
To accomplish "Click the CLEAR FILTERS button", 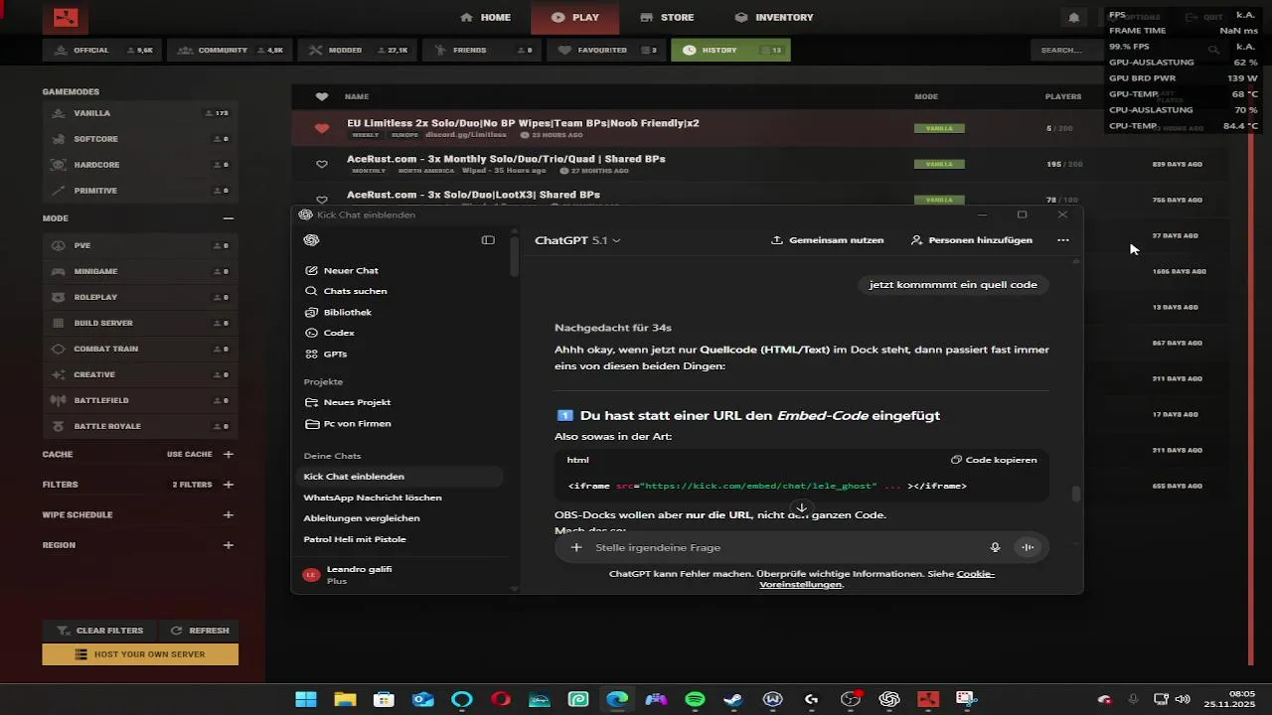I will point(100,631).
